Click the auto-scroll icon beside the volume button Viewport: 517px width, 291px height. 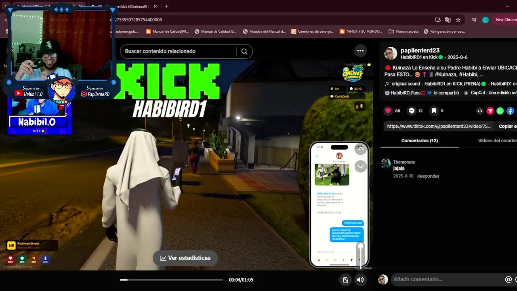click(346, 280)
